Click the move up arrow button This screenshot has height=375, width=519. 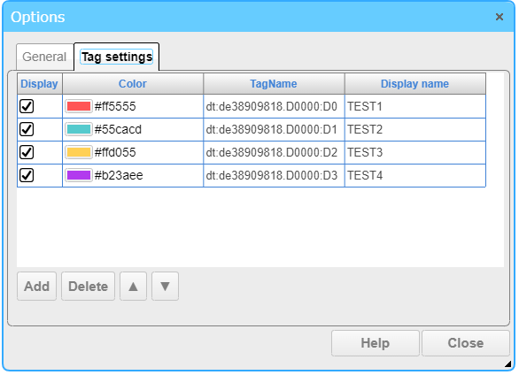133,287
